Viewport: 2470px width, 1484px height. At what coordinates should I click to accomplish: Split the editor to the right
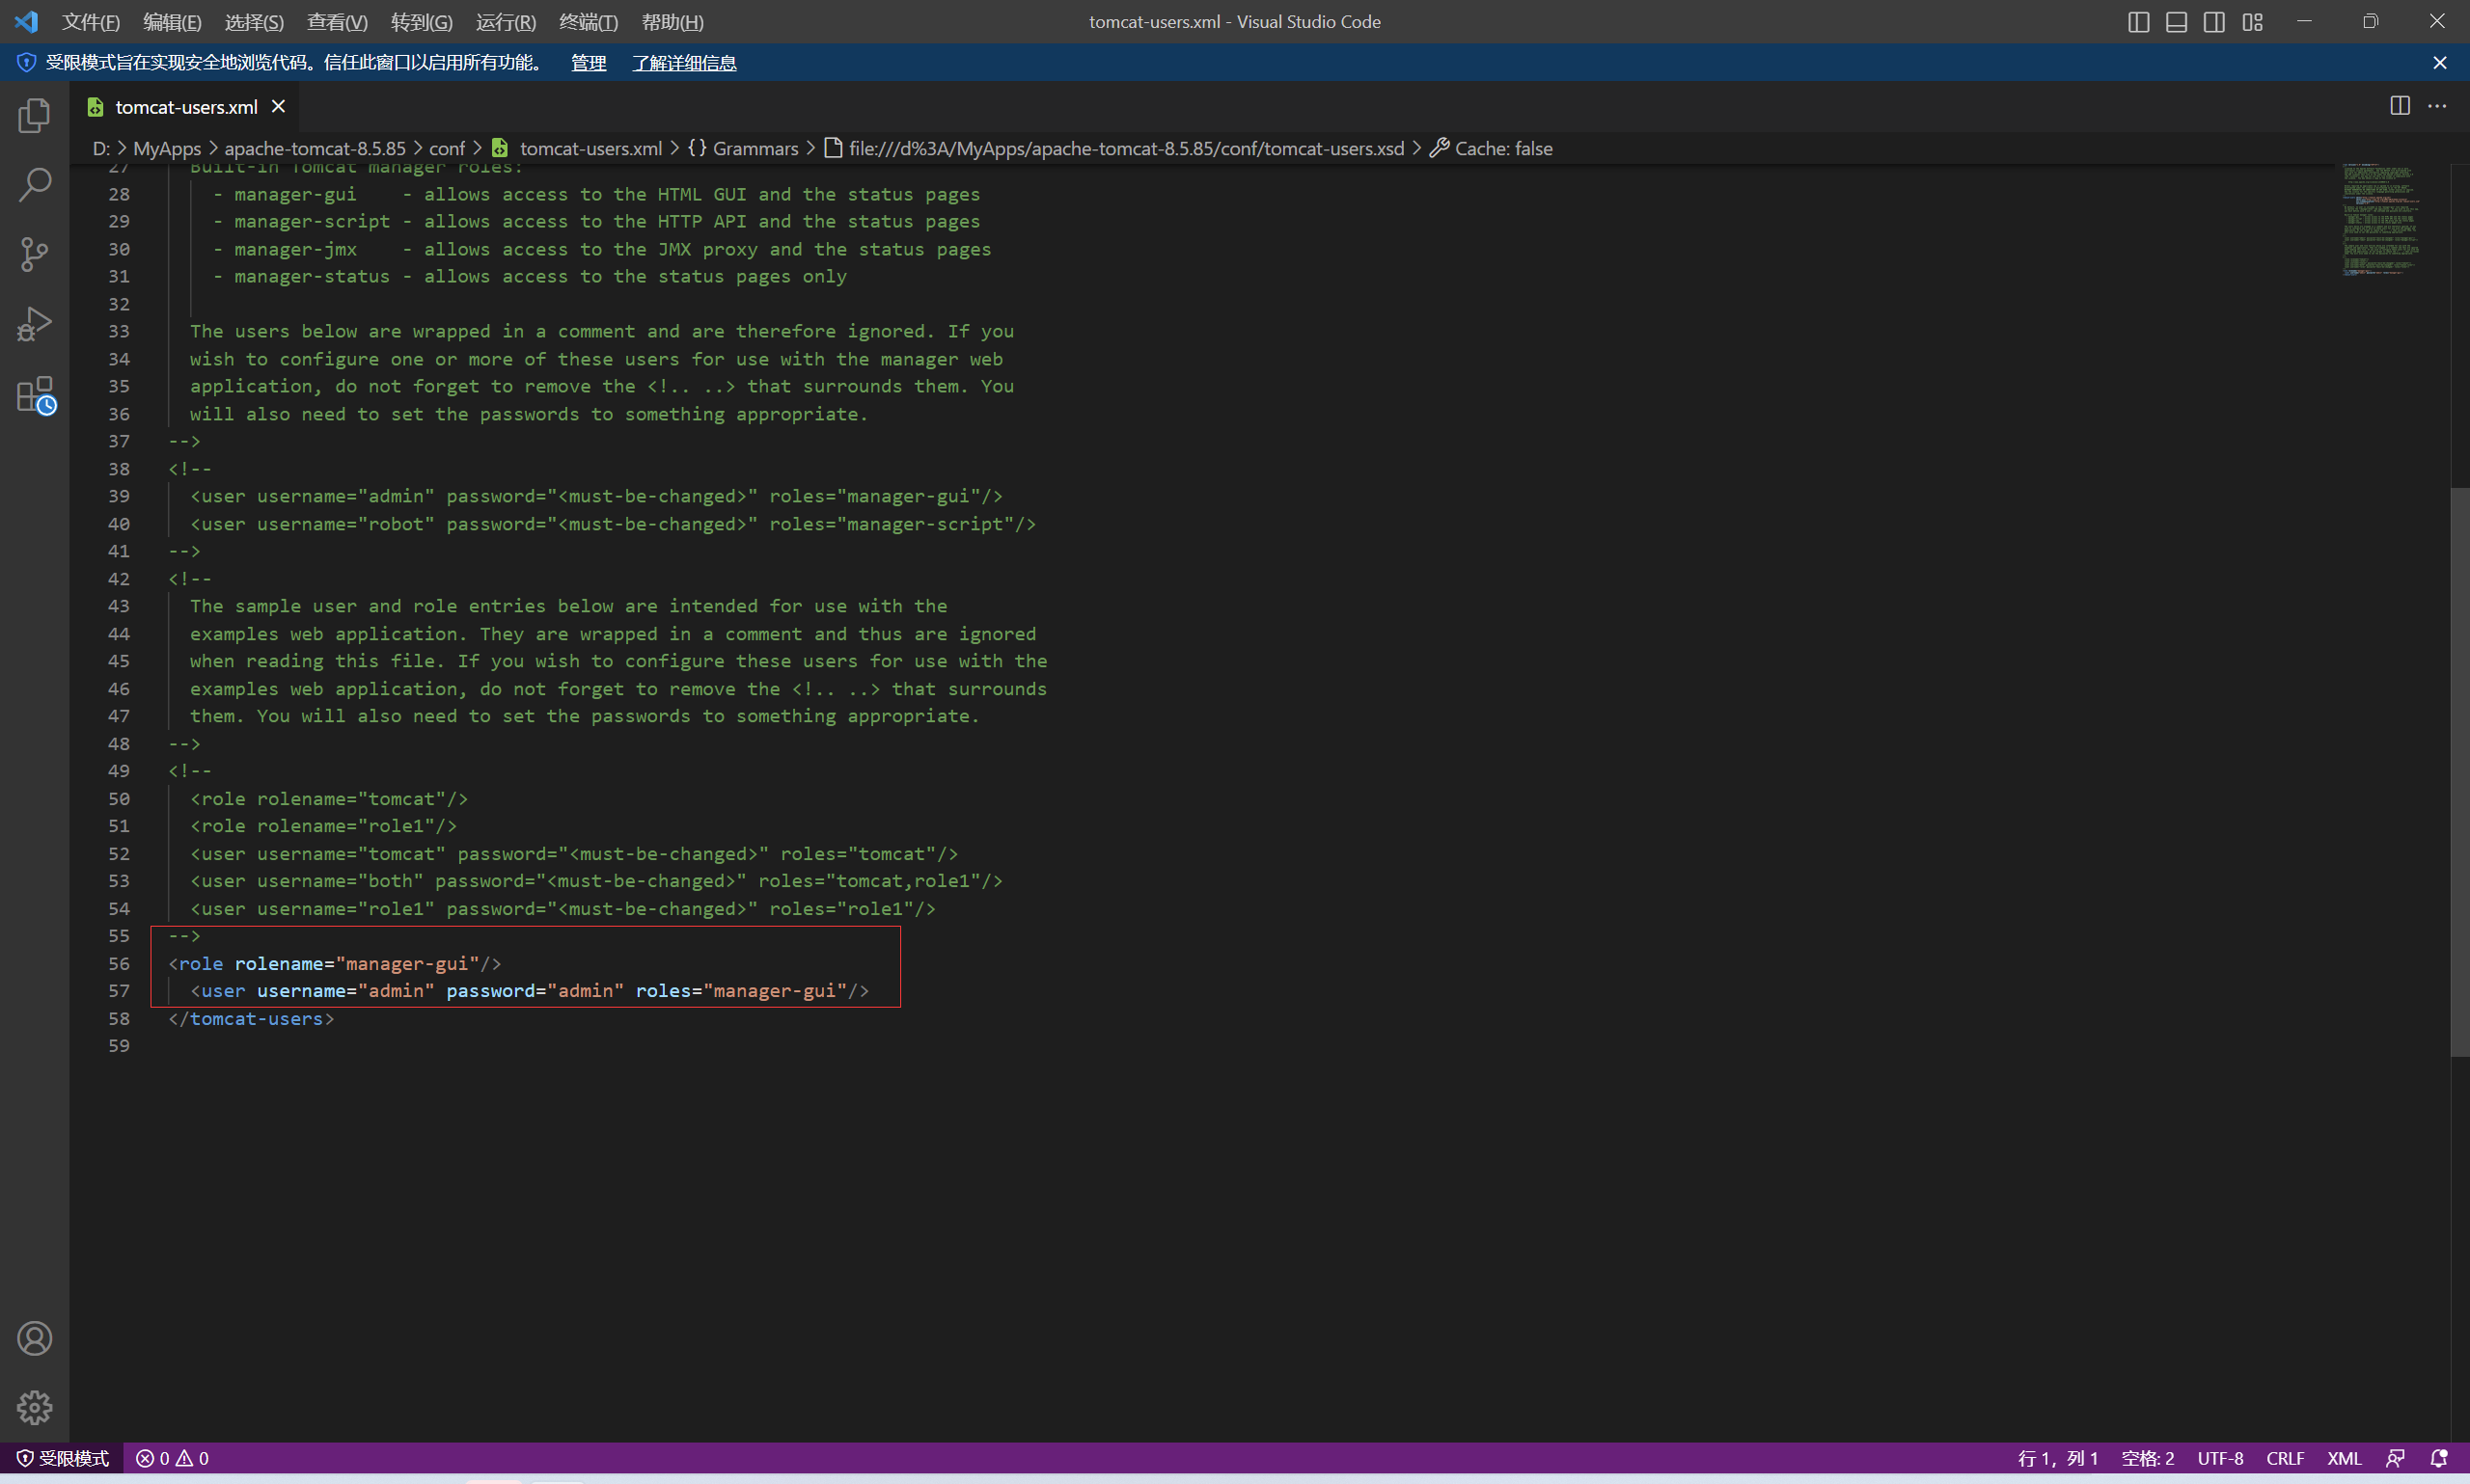(2399, 106)
